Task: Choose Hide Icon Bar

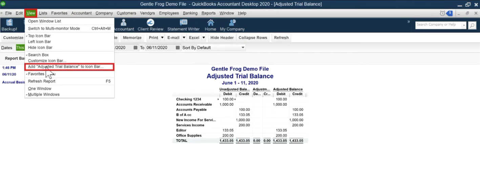Action: point(40,47)
